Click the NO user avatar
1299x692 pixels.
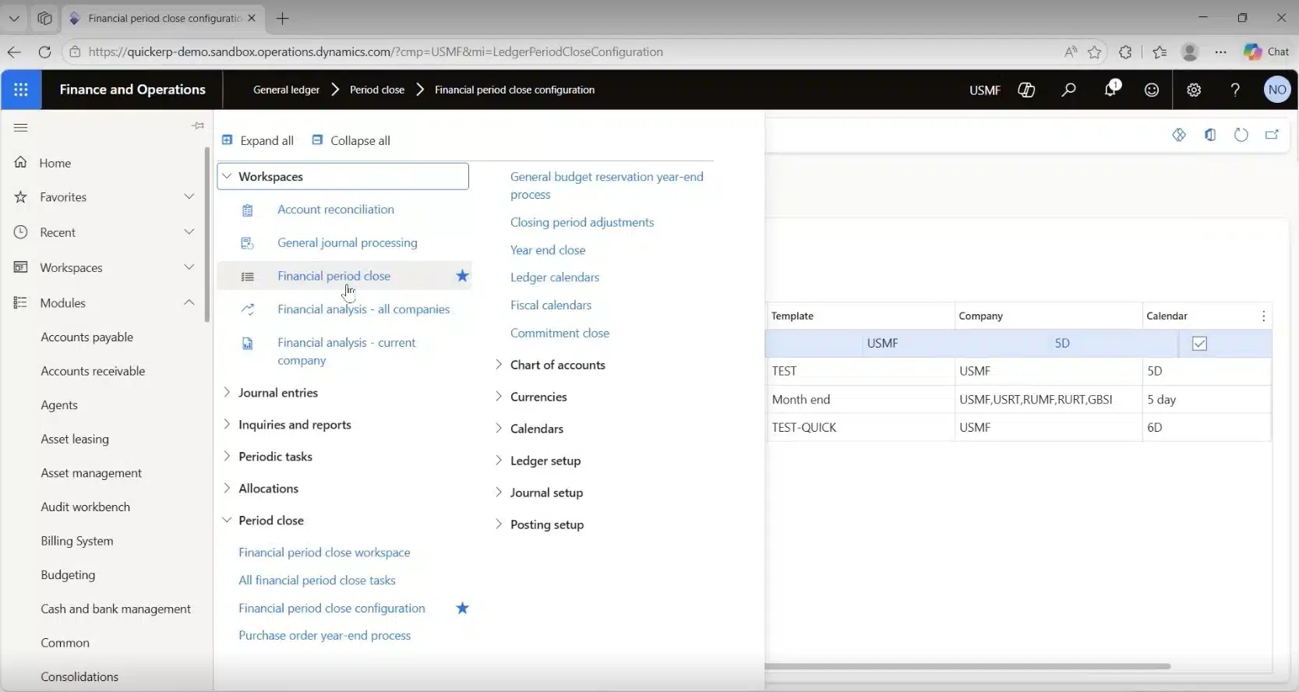click(x=1277, y=90)
